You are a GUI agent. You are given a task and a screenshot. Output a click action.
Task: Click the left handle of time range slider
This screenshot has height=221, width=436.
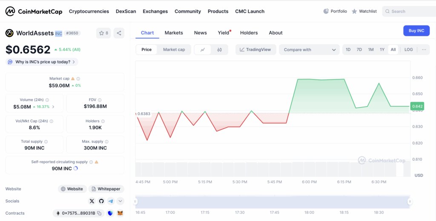136,202
